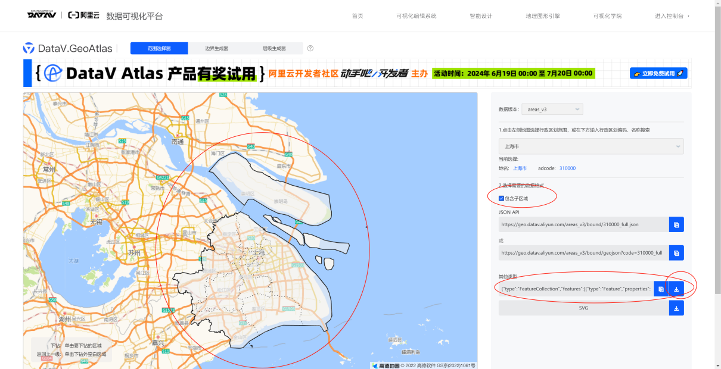Screen dimensions: 721x369
Task: Click the 立即免费试用 button
Action: coord(658,73)
